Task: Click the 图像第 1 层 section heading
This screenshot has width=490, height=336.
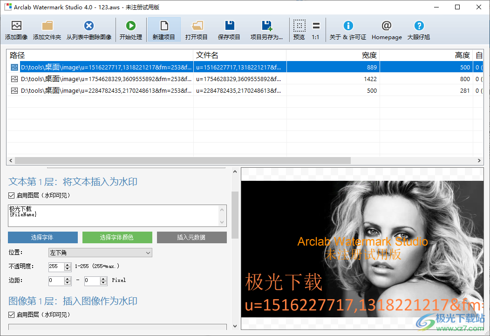Action: 73,301
